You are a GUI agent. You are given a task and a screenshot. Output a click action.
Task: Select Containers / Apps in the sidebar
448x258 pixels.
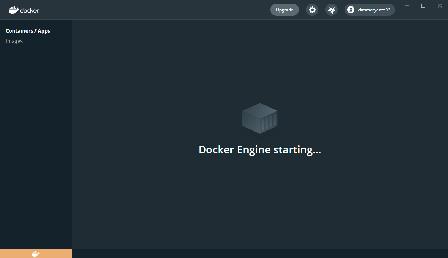point(28,31)
